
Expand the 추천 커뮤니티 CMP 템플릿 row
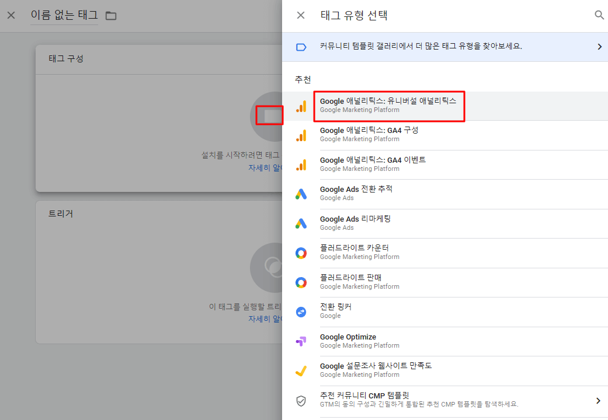point(598,400)
